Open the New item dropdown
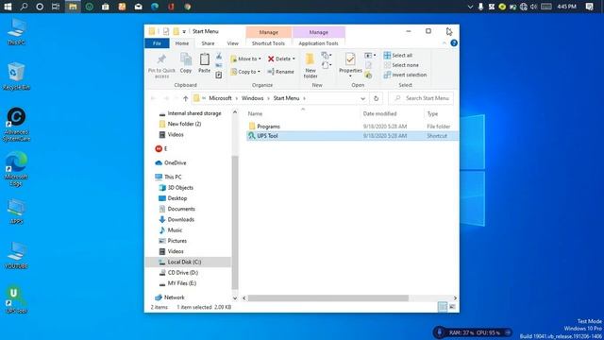 [327, 56]
